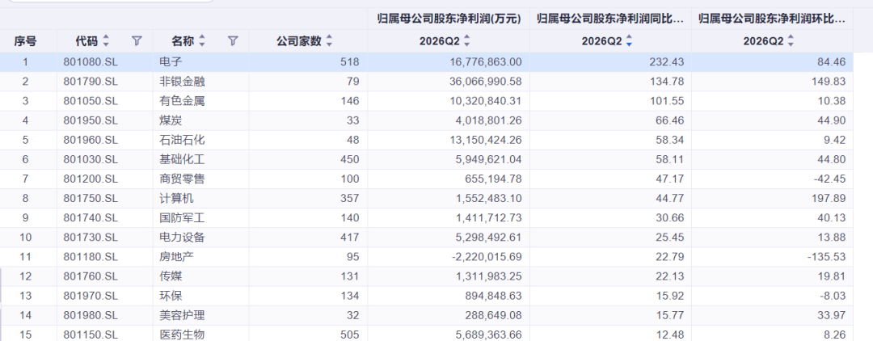Image resolution: width=873 pixels, height=341 pixels.
Task: Sort by 代码 column arrows
Action: 107,40
